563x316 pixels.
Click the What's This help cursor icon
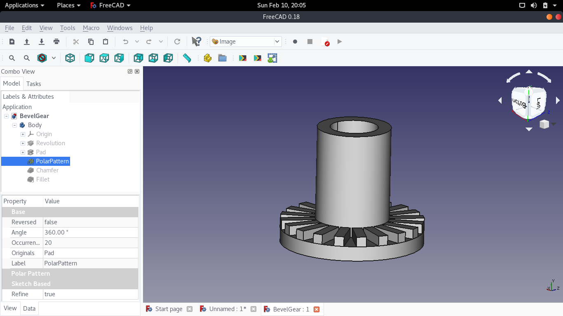click(197, 42)
